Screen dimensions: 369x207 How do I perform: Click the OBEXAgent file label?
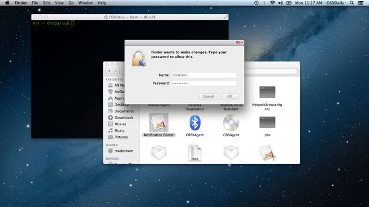pyautogui.click(x=195, y=135)
